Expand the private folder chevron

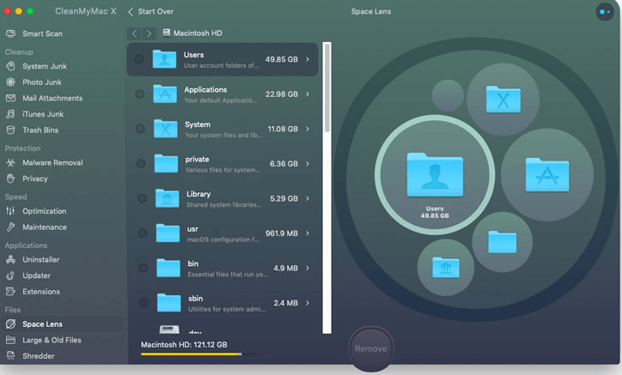coord(308,164)
